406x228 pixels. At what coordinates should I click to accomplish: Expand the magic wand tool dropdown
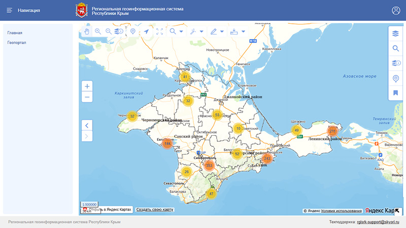201,31
